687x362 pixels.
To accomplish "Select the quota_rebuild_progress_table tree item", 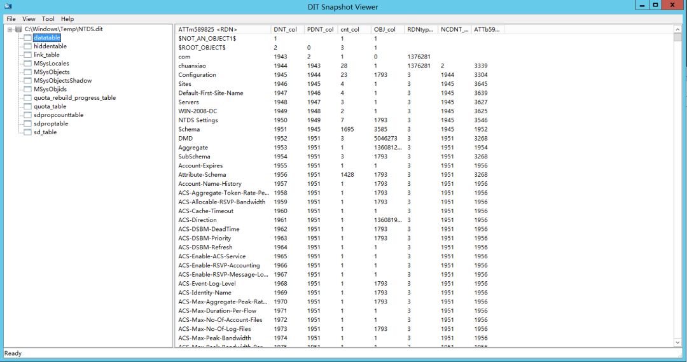I will pyautogui.click(x=74, y=98).
